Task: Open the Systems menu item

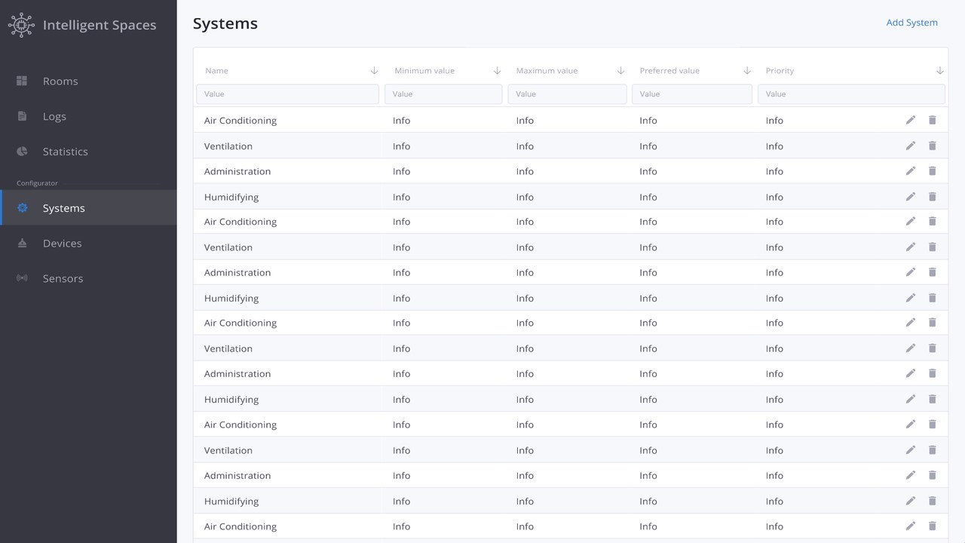Action: click(63, 208)
